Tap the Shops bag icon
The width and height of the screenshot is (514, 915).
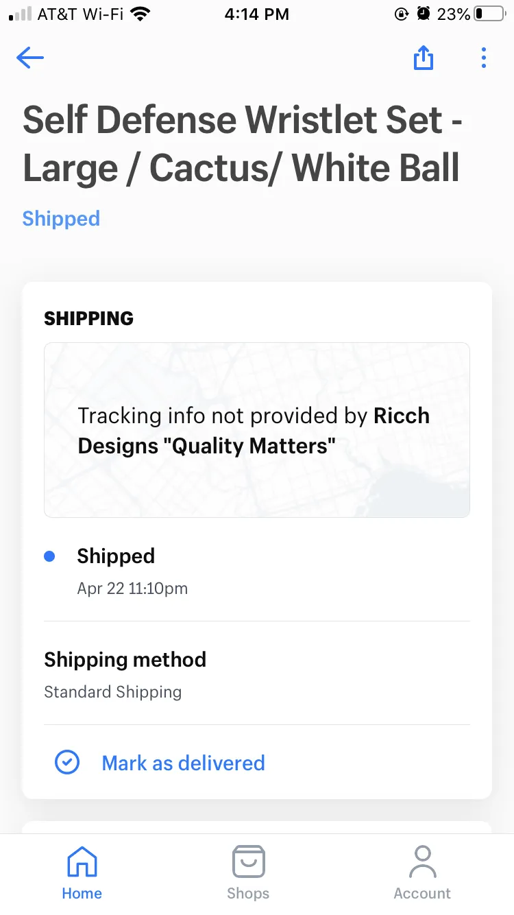(248, 861)
